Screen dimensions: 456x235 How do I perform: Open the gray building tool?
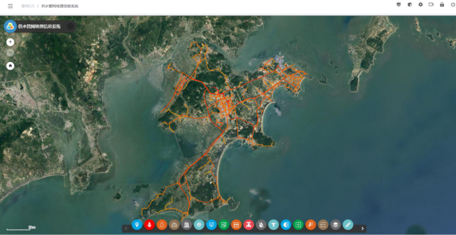pyautogui.click(x=187, y=225)
